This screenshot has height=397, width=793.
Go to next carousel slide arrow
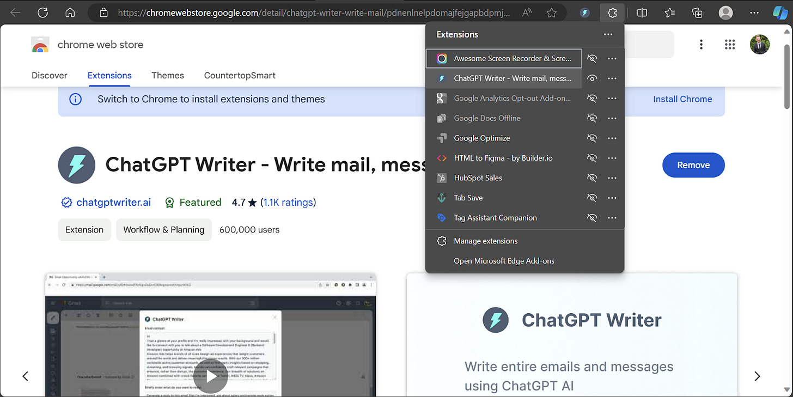tap(757, 376)
